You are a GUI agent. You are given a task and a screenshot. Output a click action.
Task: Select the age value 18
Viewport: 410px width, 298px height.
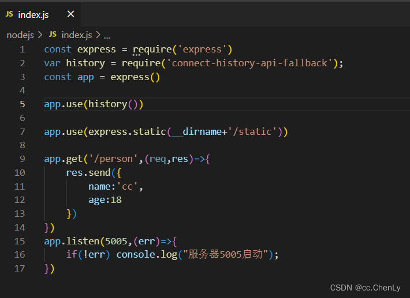[115, 200]
